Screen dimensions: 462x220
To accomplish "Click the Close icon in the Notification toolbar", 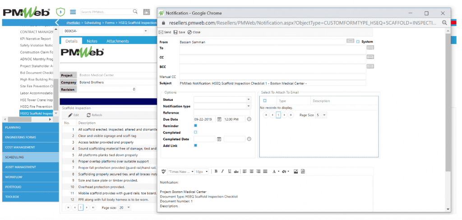I will 189,32.
